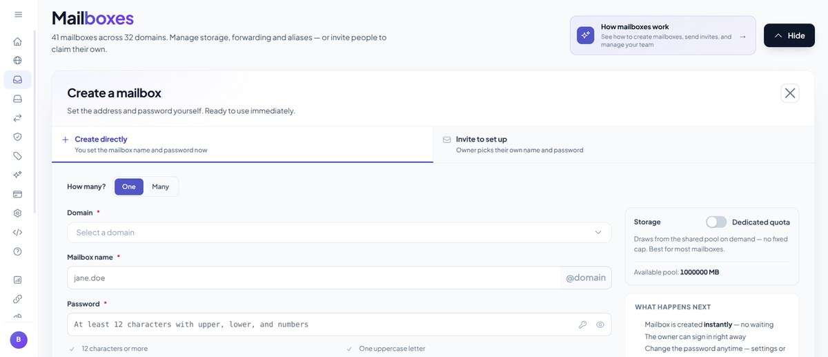Go to the Home icon in the sidebar
The image size is (828, 357).
[x=18, y=41]
